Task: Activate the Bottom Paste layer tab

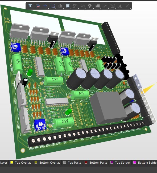Action: pyautogui.click(x=96, y=163)
